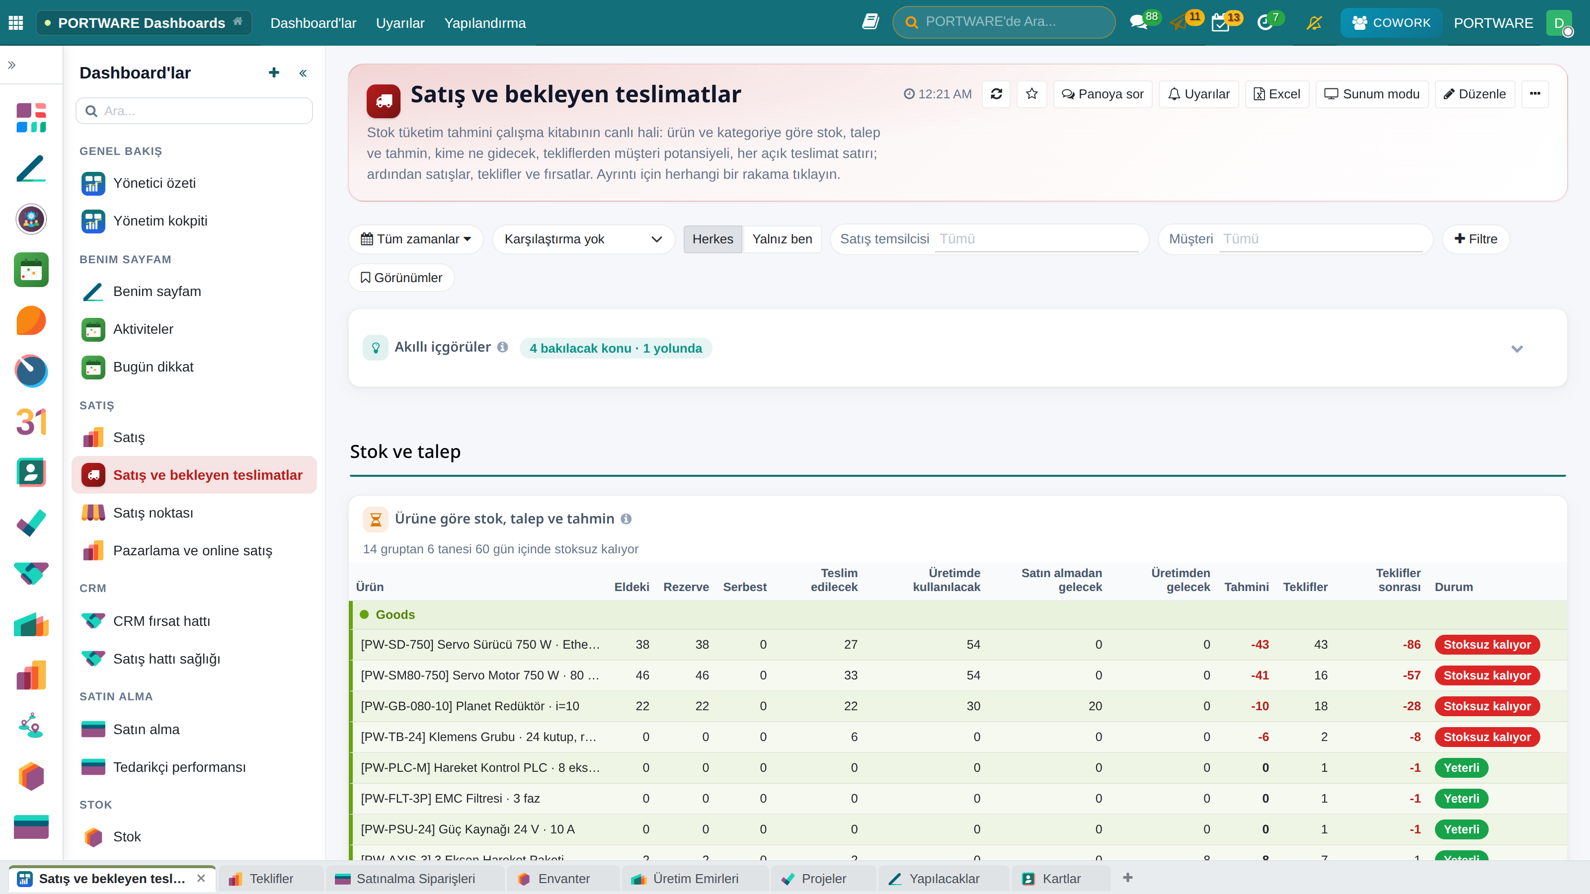Open send-plane icon with 11 badge

click(x=1179, y=23)
